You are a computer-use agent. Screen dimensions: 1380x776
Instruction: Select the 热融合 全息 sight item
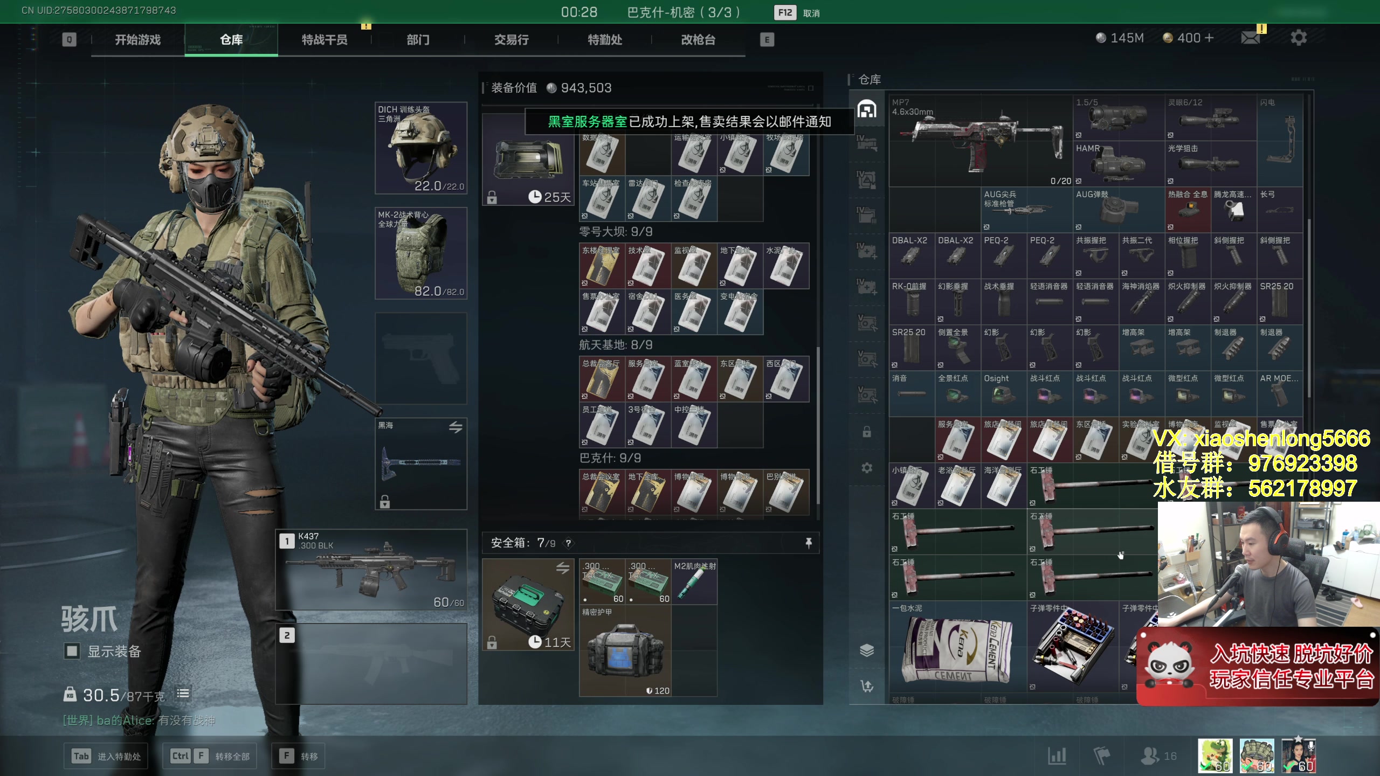coord(1188,210)
